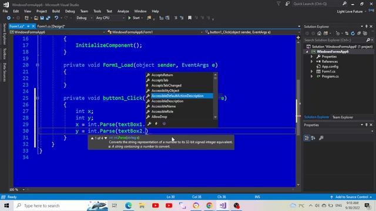Expand the Program.cs node
The height and width of the screenshot is (211, 376).
(x=311, y=76)
